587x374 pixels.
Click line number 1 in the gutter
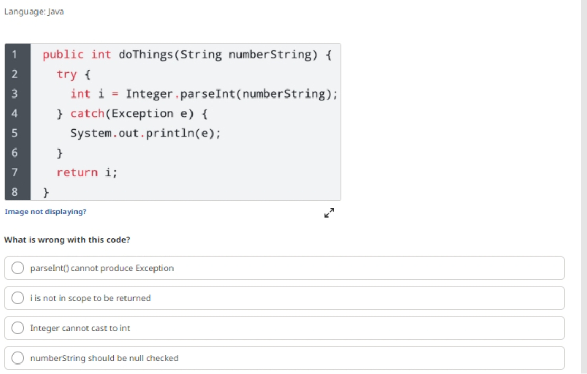tap(15, 55)
